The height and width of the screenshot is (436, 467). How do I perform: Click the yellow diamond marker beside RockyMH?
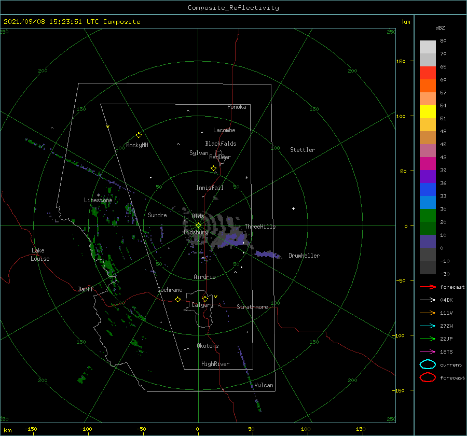139,135
